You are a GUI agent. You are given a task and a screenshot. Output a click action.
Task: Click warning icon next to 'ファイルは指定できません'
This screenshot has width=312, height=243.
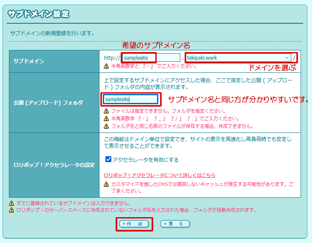(x=106, y=111)
